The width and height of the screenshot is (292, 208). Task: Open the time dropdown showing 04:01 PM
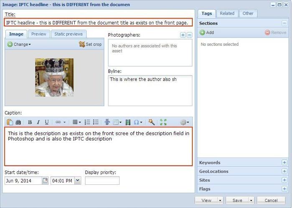(x=77, y=181)
